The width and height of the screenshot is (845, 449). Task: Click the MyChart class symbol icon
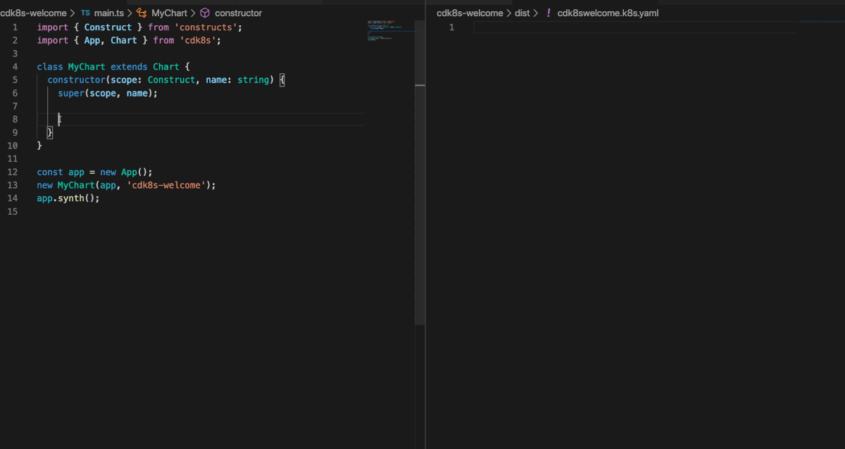(142, 13)
